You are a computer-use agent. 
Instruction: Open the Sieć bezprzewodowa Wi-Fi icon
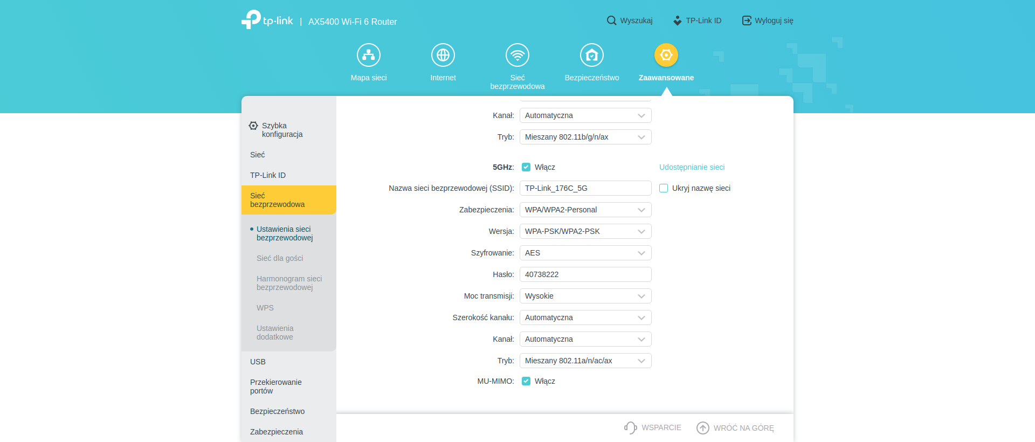pyautogui.click(x=517, y=55)
